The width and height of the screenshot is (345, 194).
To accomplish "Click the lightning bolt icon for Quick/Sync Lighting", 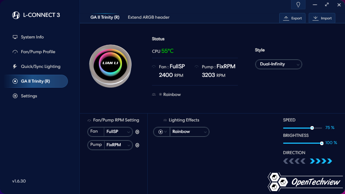I will point(15,66).
